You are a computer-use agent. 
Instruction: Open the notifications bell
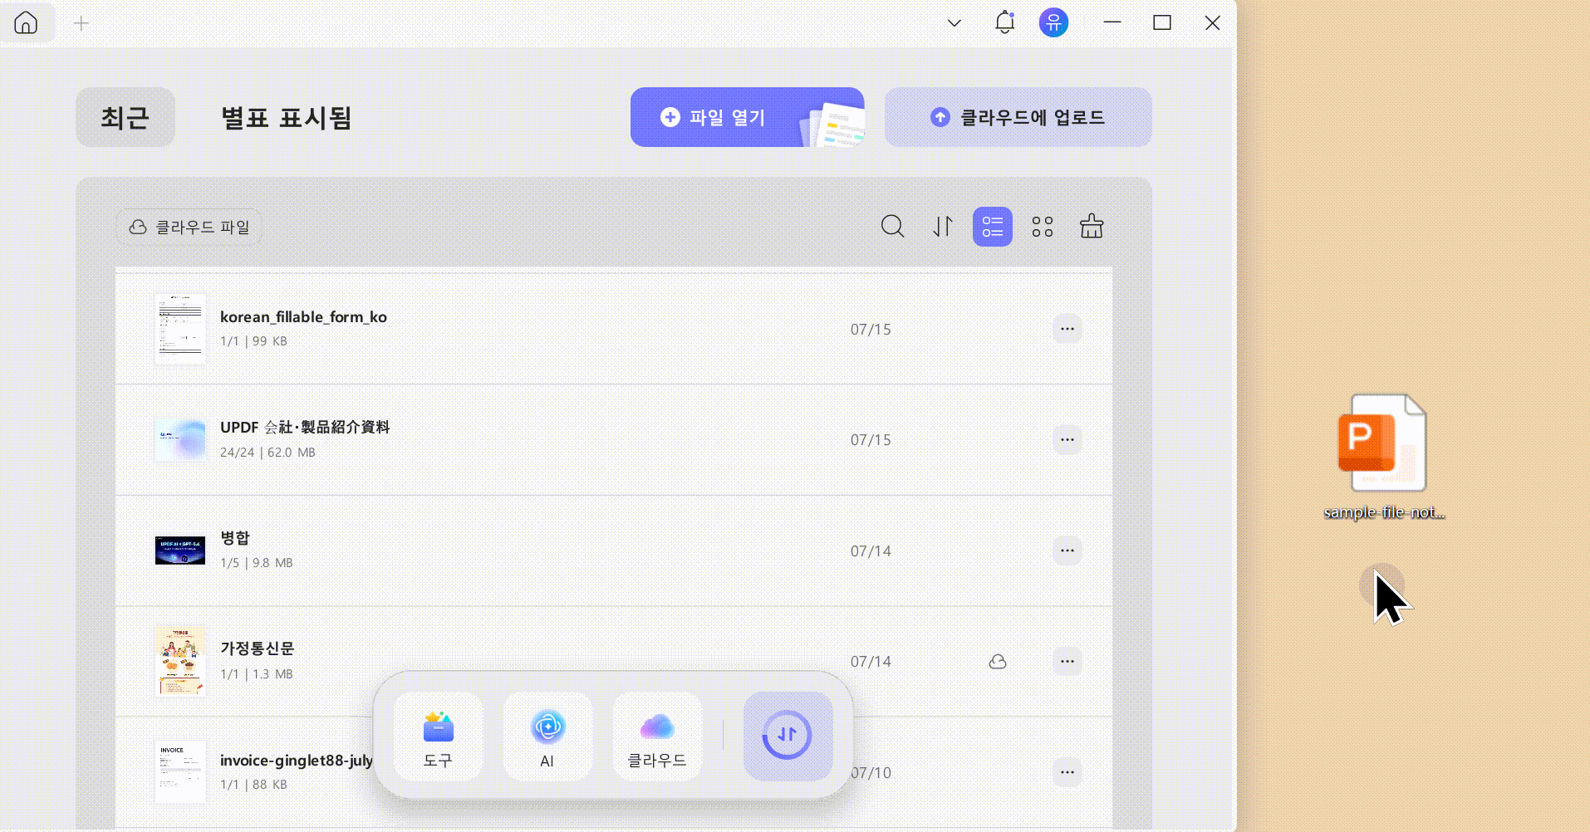click(x=1004, y=22)
